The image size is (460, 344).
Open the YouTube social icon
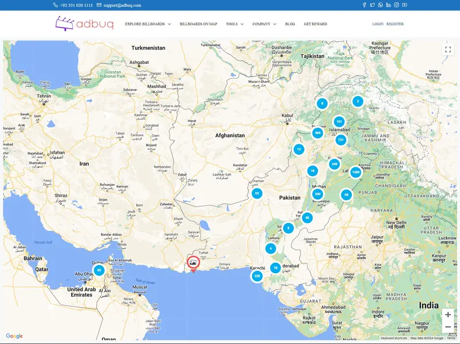405,5
